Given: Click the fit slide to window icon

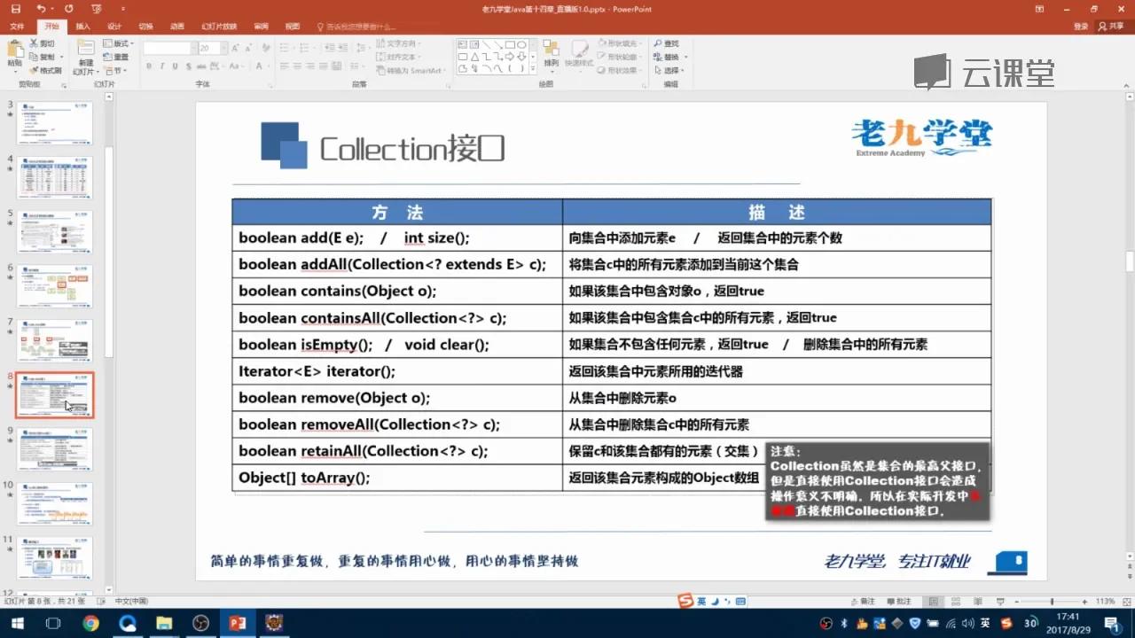Looking at the screenshot, I should tap(1125, 602).
